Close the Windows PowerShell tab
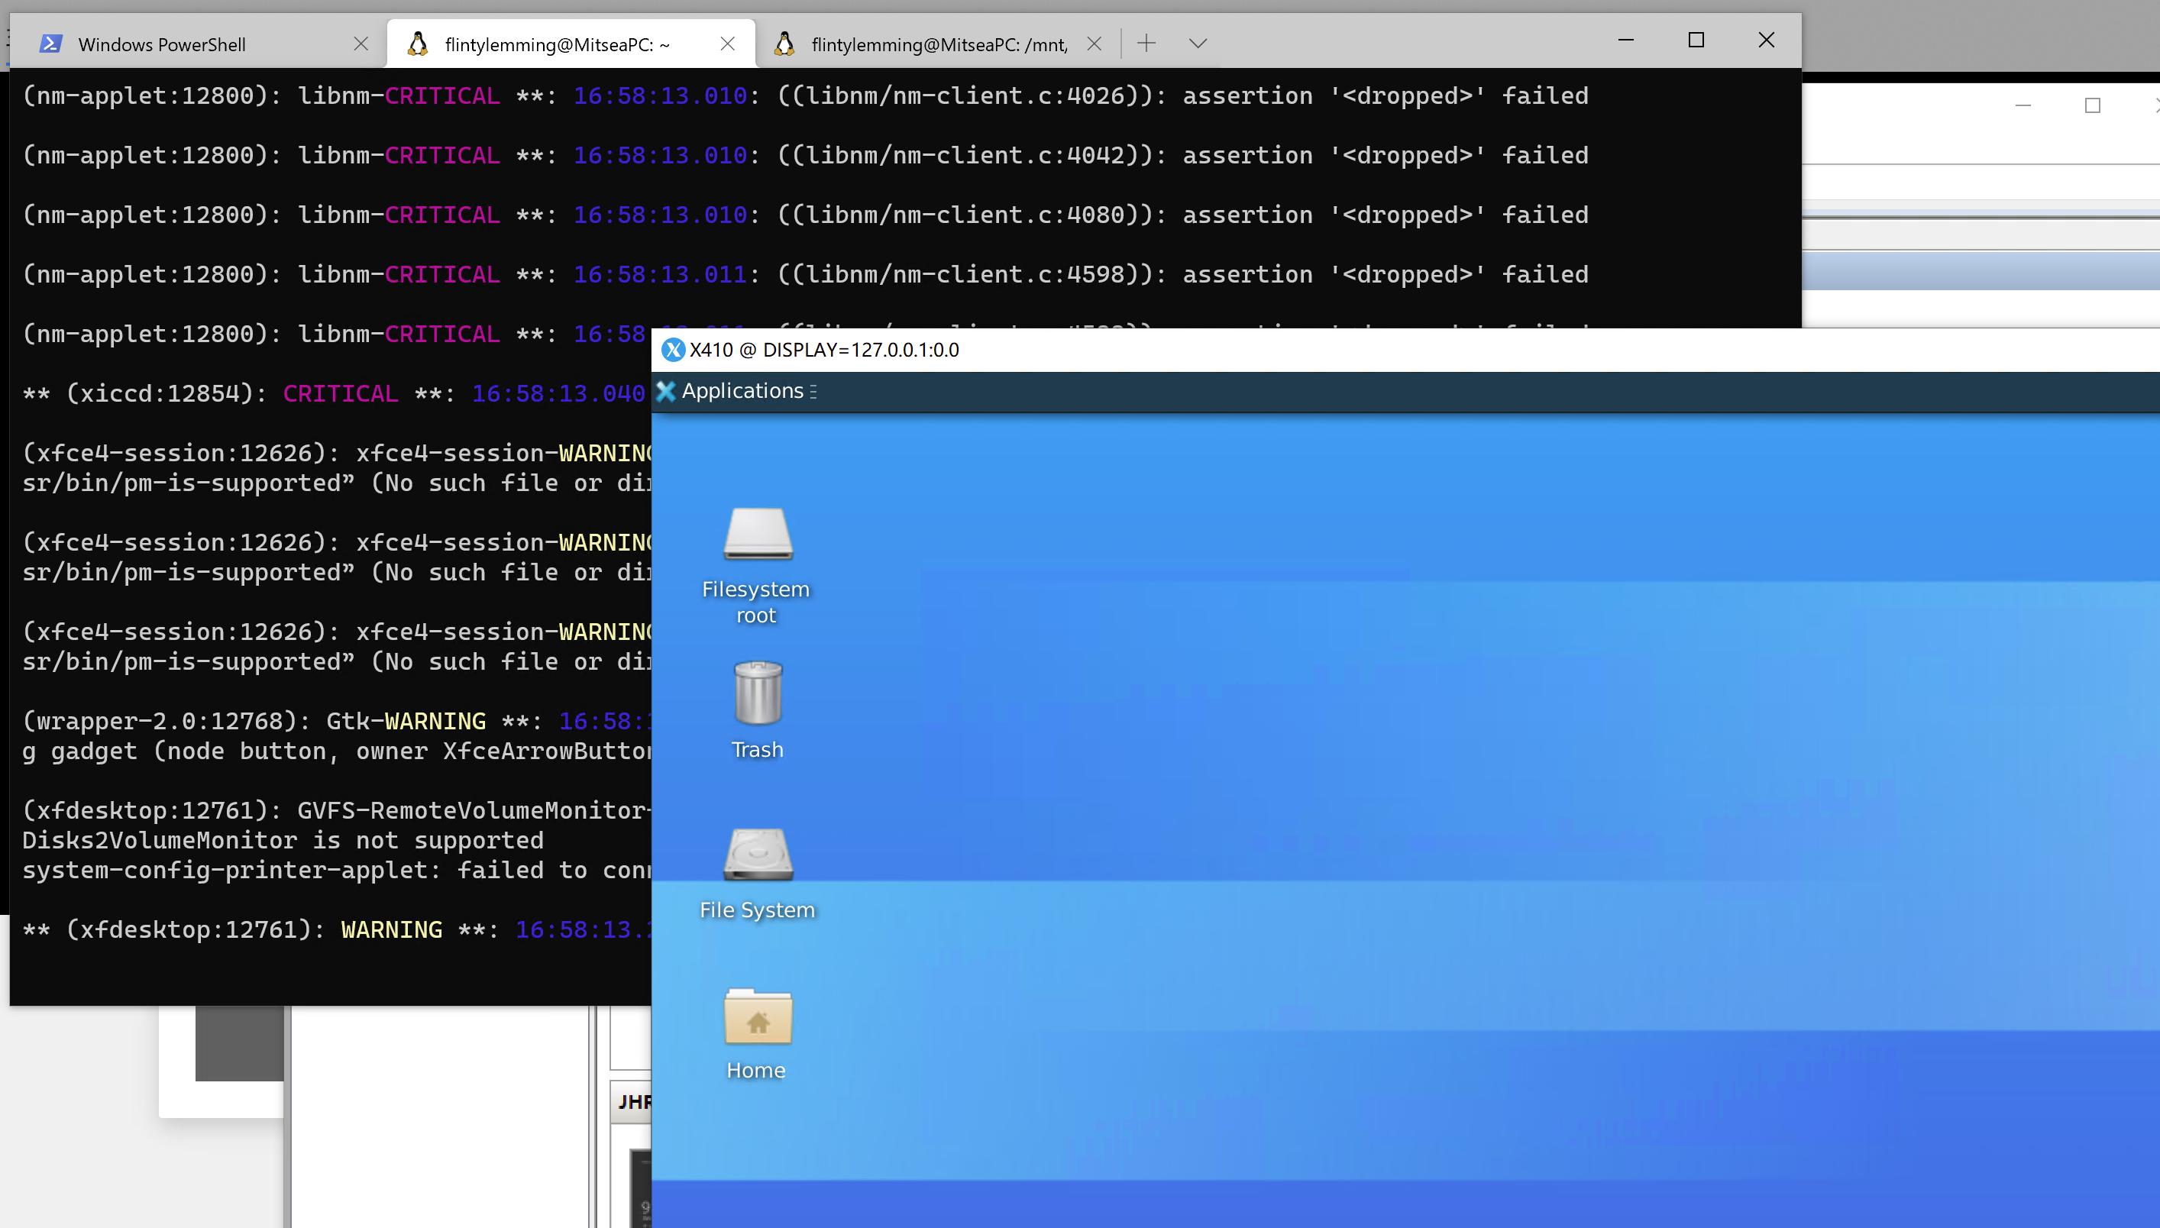This screenshot has width=2160, height=1228. 361,44
